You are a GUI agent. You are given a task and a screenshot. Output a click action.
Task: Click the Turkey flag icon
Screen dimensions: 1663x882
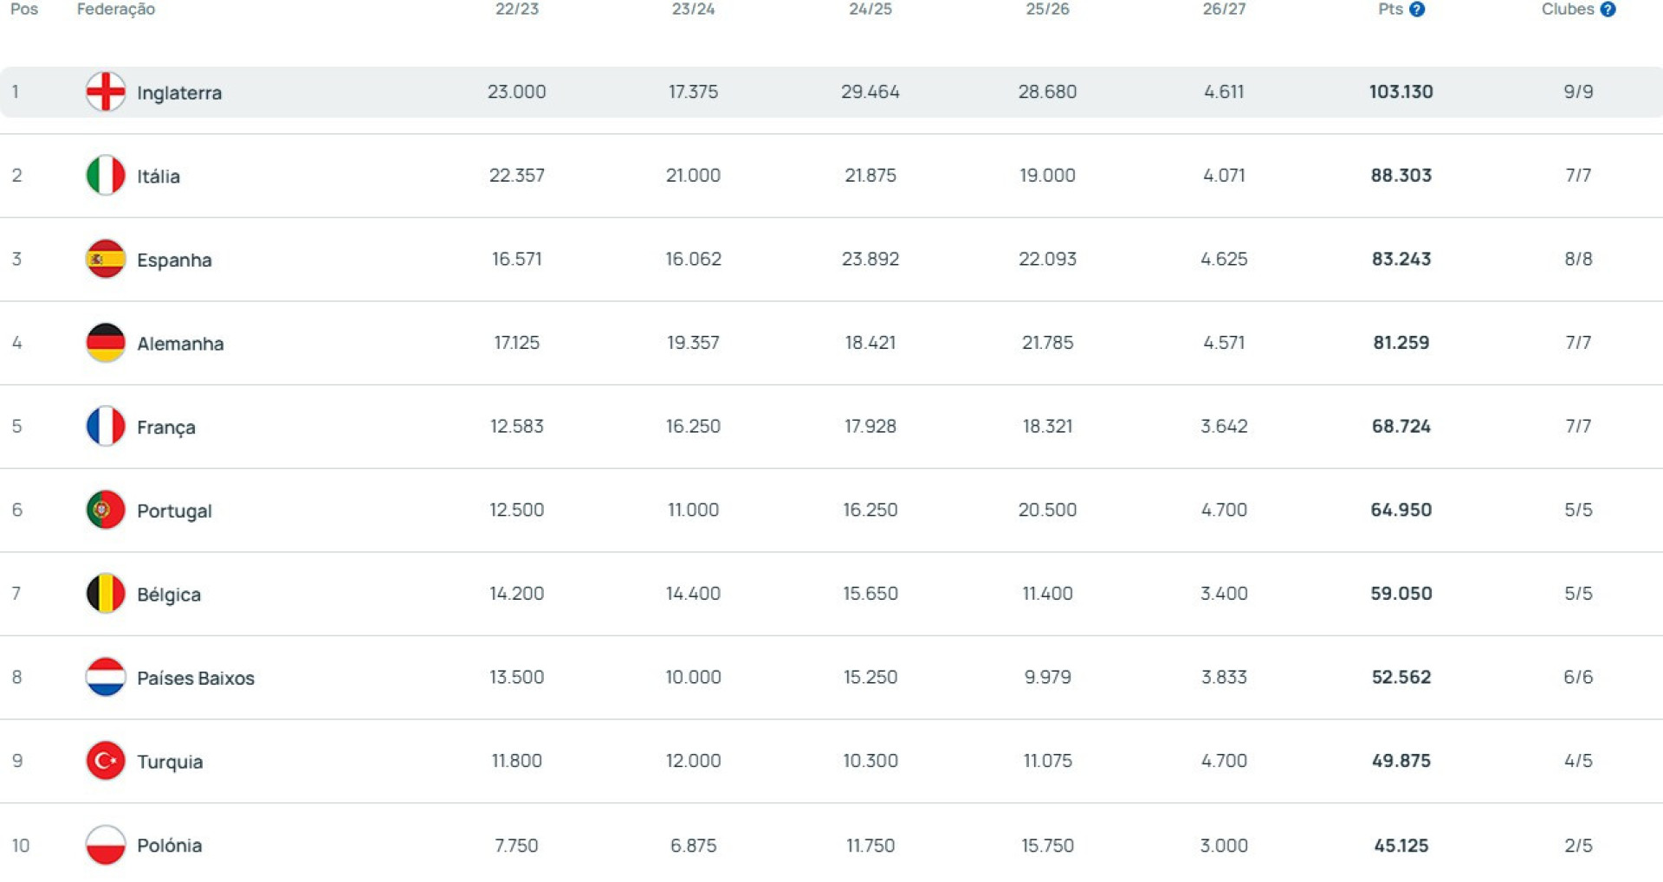(x=106, y=761)
